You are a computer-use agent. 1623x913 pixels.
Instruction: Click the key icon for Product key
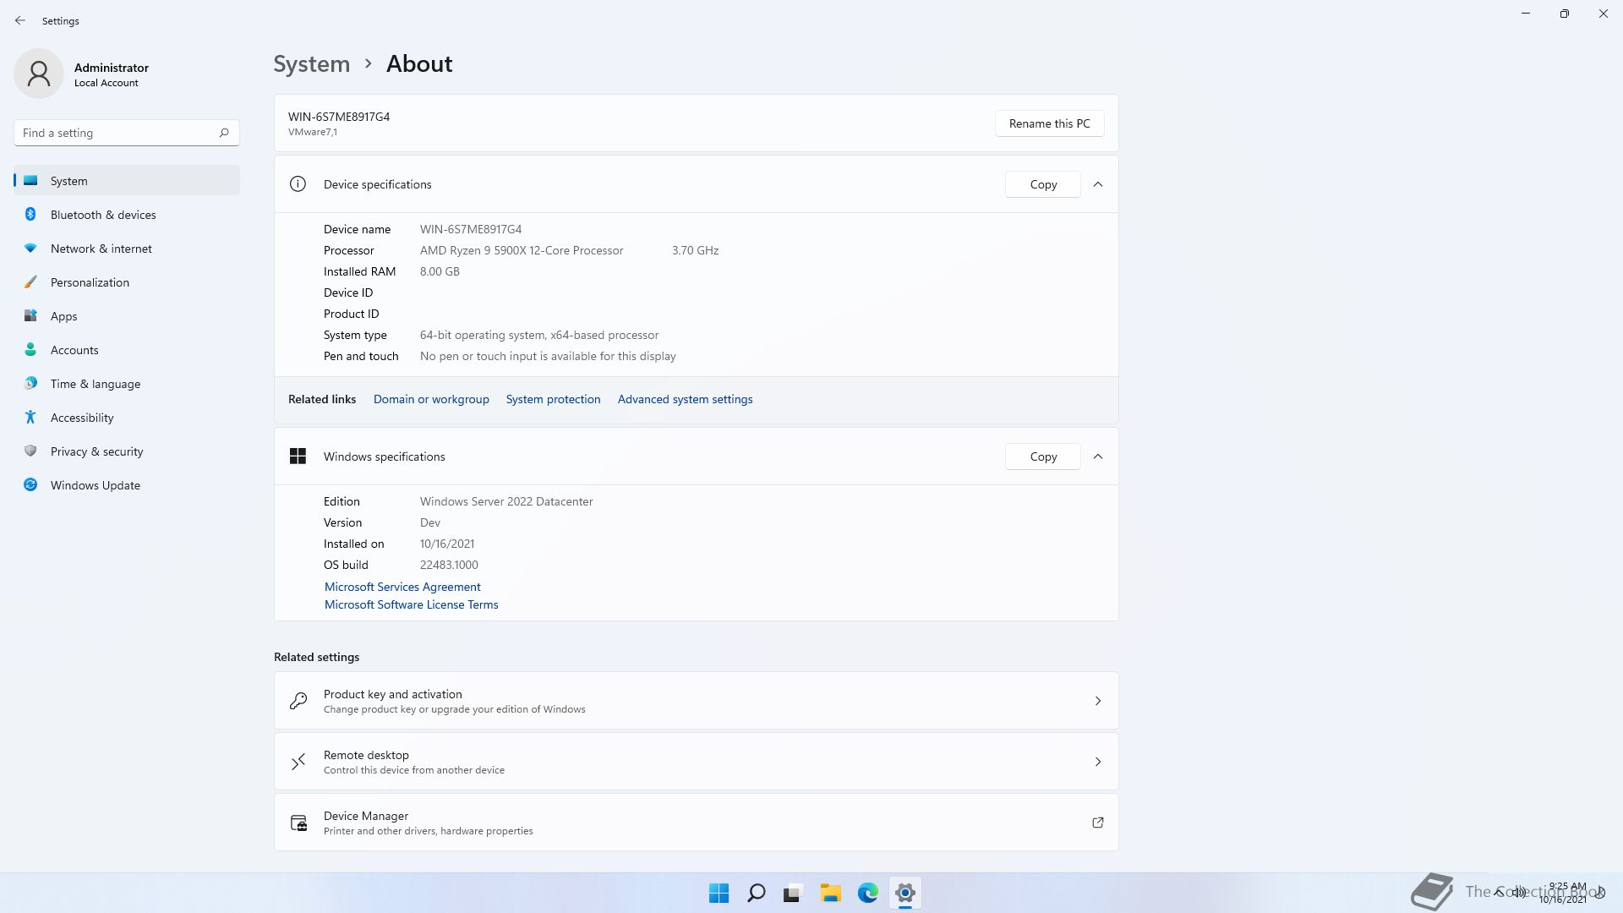click(298, 701)
